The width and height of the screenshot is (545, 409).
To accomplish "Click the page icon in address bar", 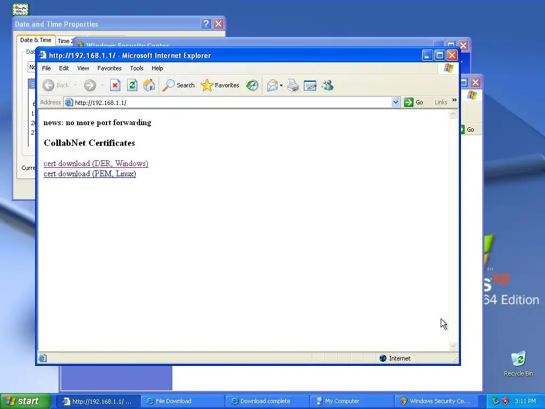I will pyautogui.click(x=69, y=102).
